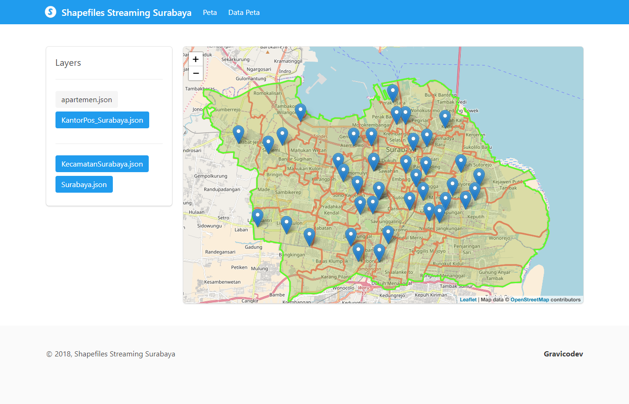This screenshot has height=404, width=629.
Task: Select the marker at Tembok Dukuh
Action: point(373,162)
